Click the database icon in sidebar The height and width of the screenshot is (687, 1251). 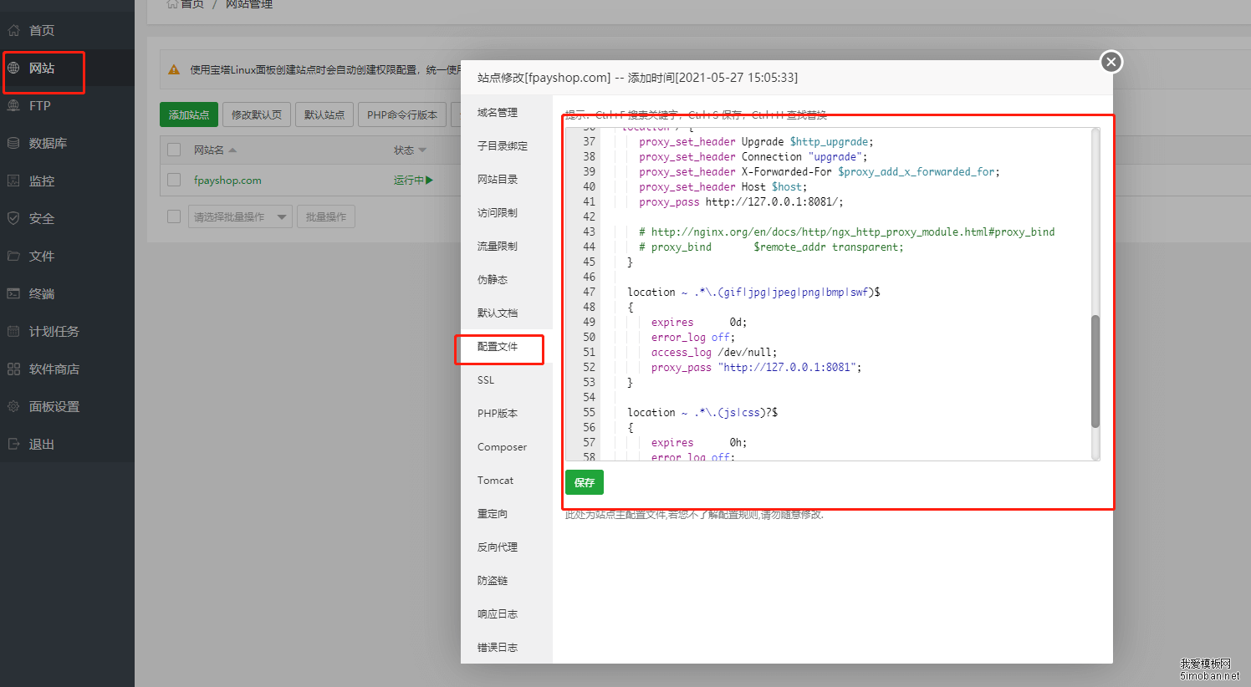point(13,143)
